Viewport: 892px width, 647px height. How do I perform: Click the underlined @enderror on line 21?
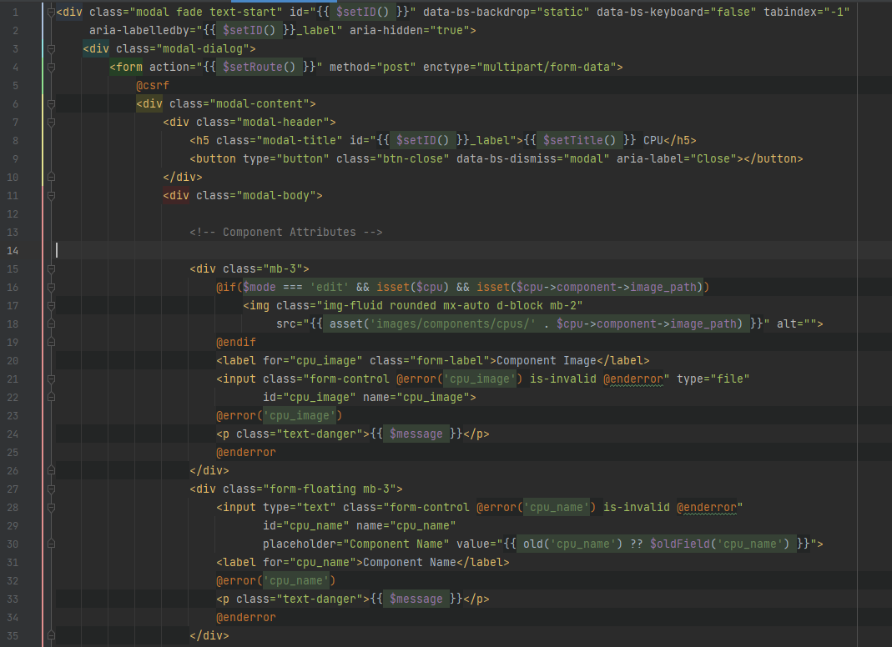(633, 379)
